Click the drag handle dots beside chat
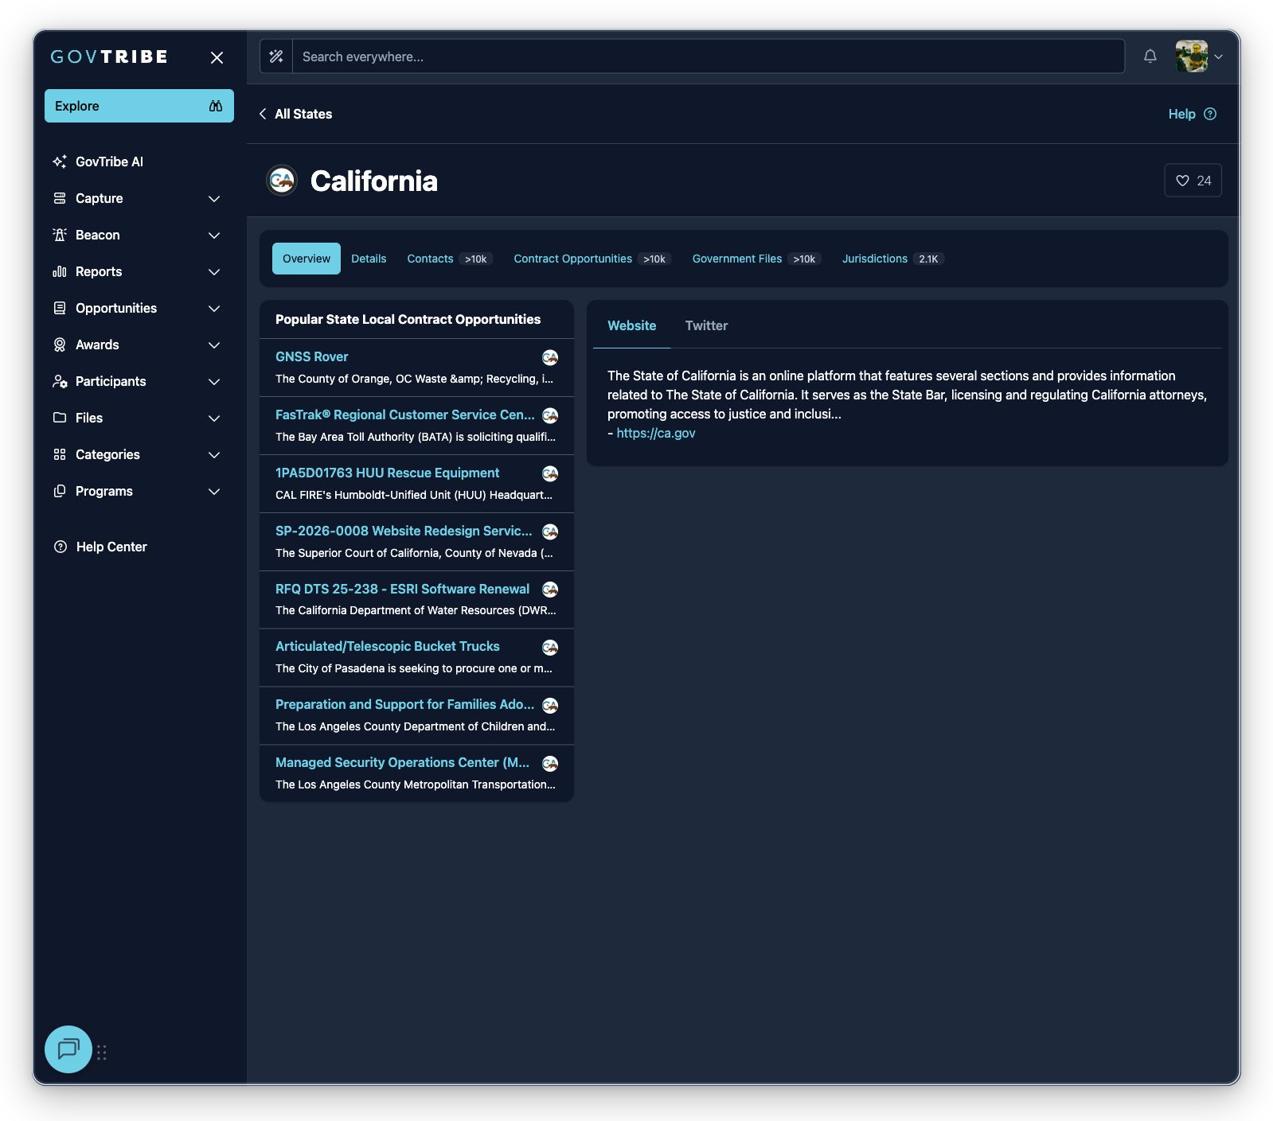Viewport: 1273px width, 1121px height. coord(102,1053)
